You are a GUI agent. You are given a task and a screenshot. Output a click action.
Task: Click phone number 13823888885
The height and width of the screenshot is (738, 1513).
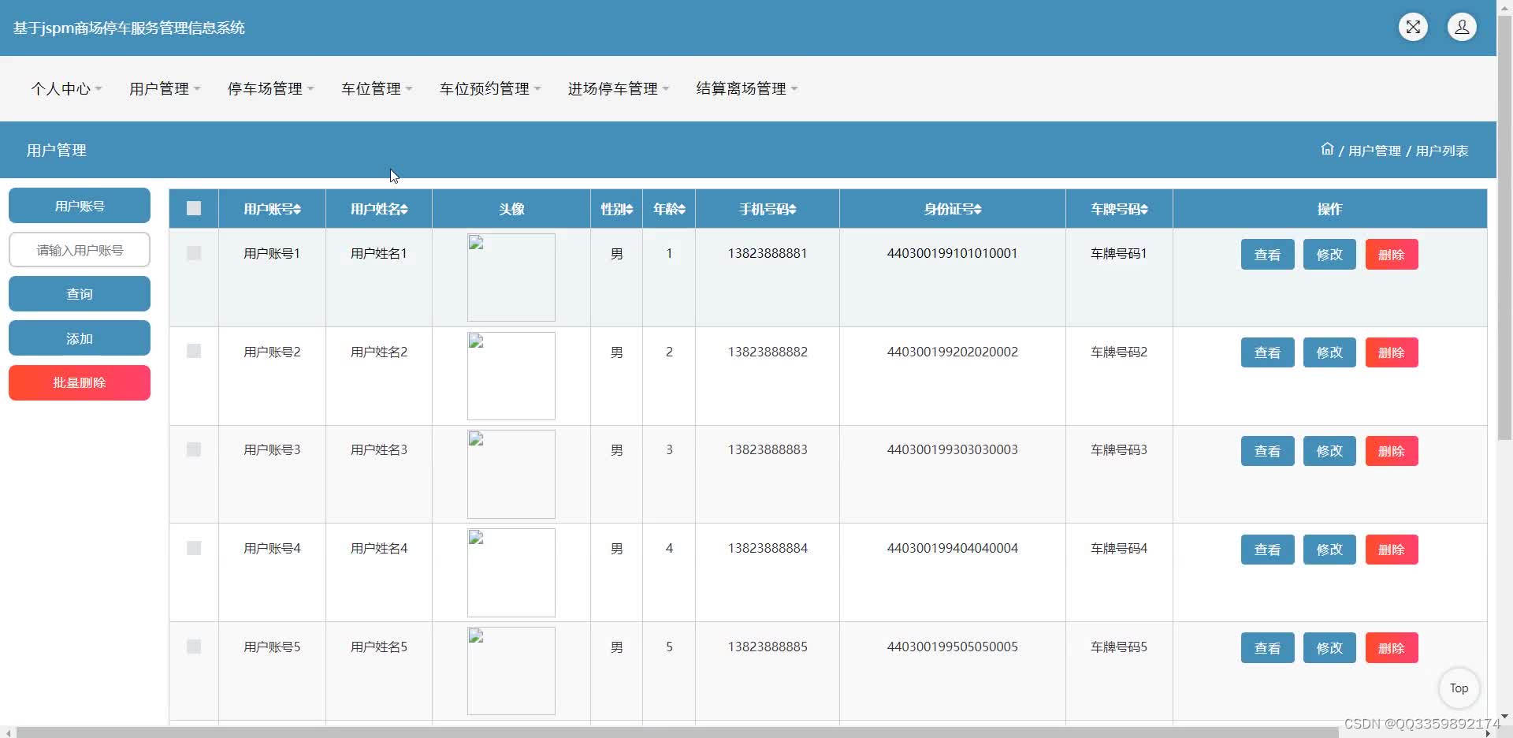768,647
